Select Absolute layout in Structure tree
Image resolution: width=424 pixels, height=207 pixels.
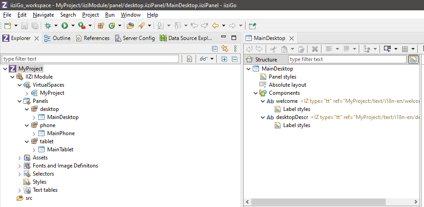click(287, 85)
